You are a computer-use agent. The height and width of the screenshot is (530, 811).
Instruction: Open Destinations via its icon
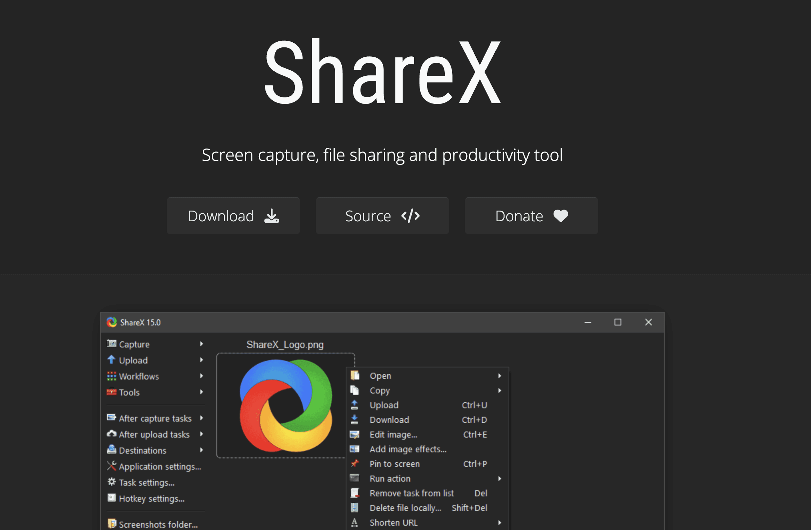tap(111, 450)
